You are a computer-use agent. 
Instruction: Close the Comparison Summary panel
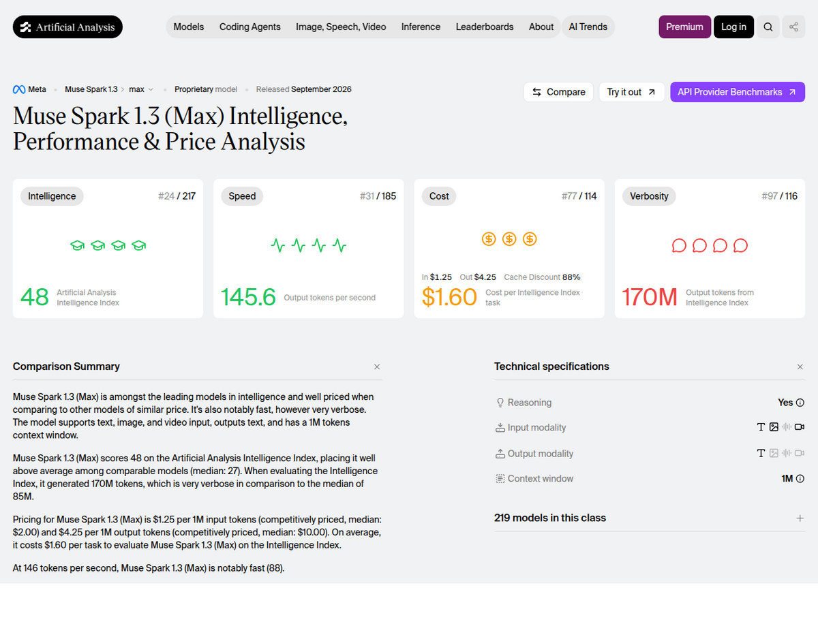(x=377, y=367)
